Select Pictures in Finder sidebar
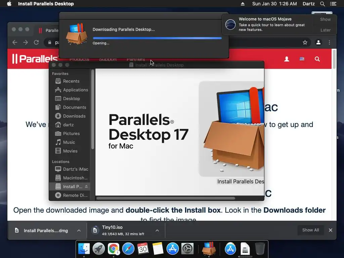This screenshot has height=258, width=344. pos(70,134)
